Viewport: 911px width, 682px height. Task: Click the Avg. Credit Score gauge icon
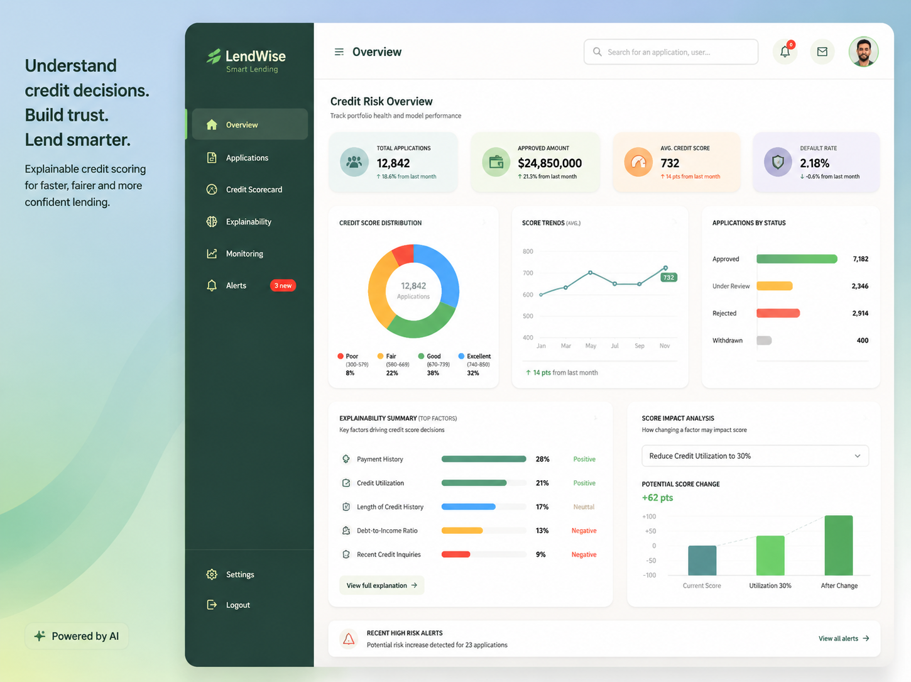coord(638,162)
